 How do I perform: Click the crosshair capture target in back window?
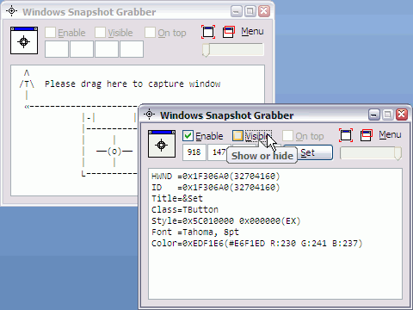[24, 40]
